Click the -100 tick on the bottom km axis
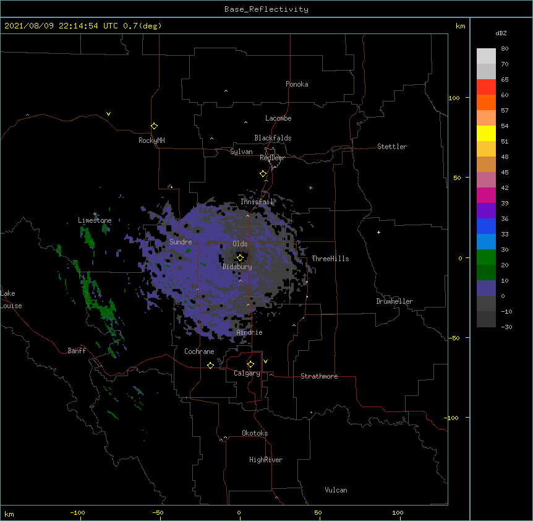Image resolution: width=533 pixels, height=521 pixels. [77, 512]
